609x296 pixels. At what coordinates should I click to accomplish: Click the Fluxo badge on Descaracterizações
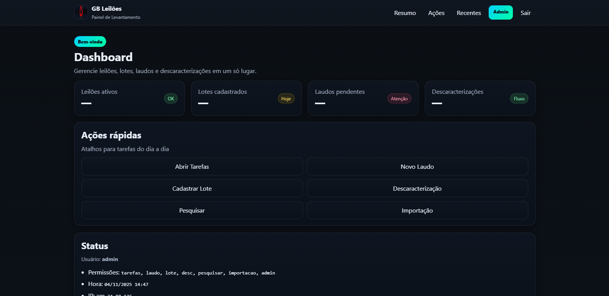[519, 99]
